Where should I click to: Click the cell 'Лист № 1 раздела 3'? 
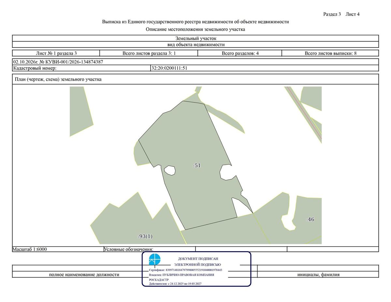point(56,53)
